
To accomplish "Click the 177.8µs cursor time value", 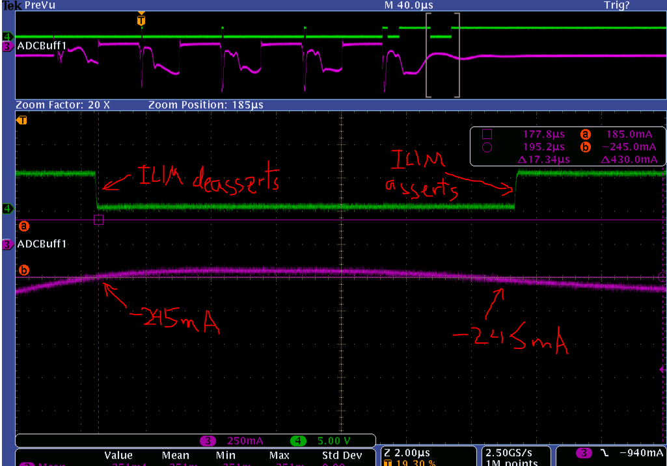I will [543, 135].
